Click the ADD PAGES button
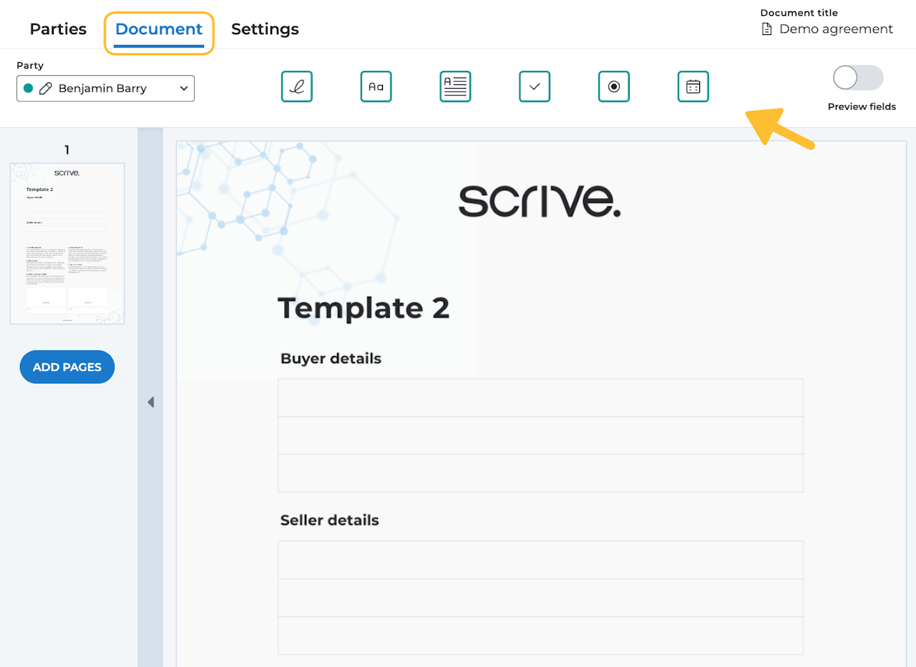916x667 pixels. tap(67, 367)
